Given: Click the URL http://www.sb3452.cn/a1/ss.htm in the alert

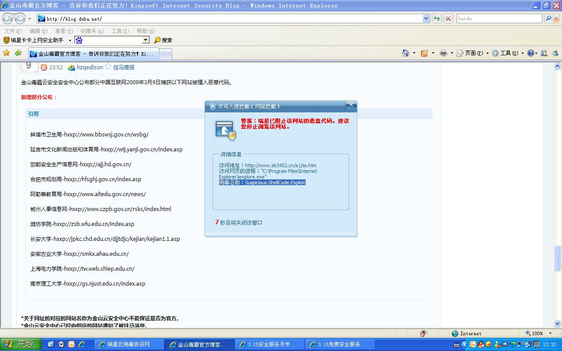Looking at the screenshot, I should [x=281, y=165].
